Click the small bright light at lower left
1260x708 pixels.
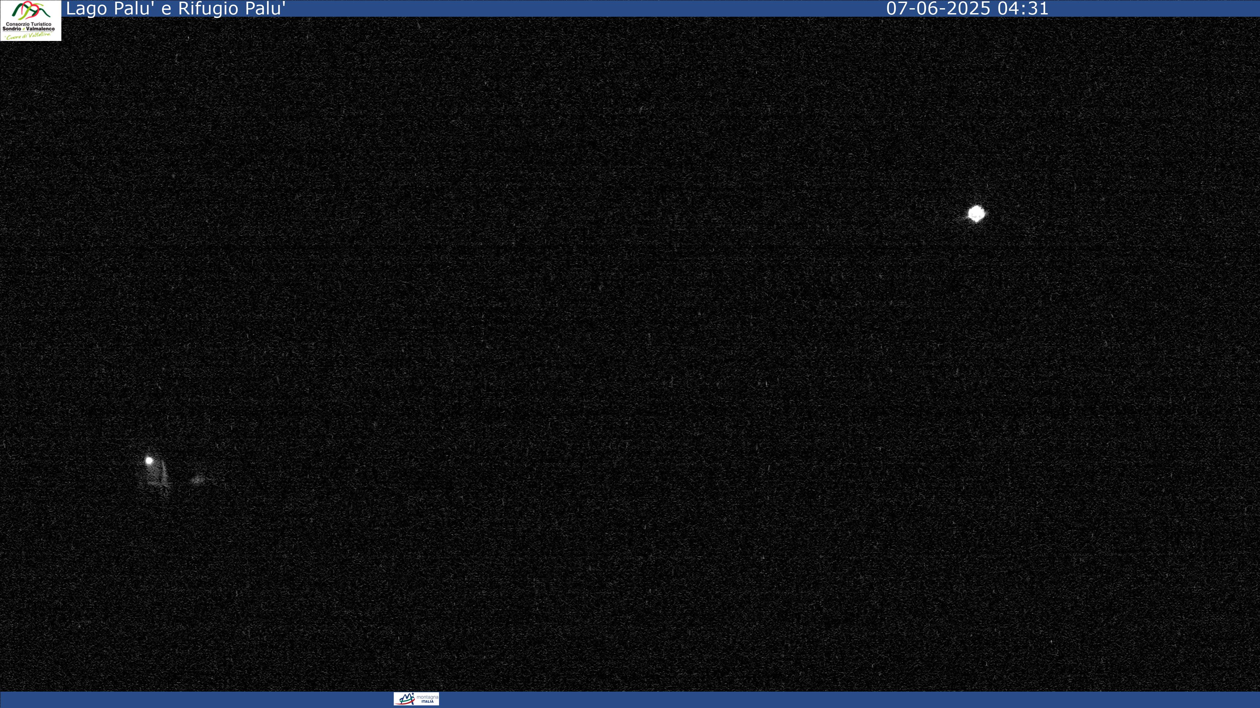(x=149, y=460)
